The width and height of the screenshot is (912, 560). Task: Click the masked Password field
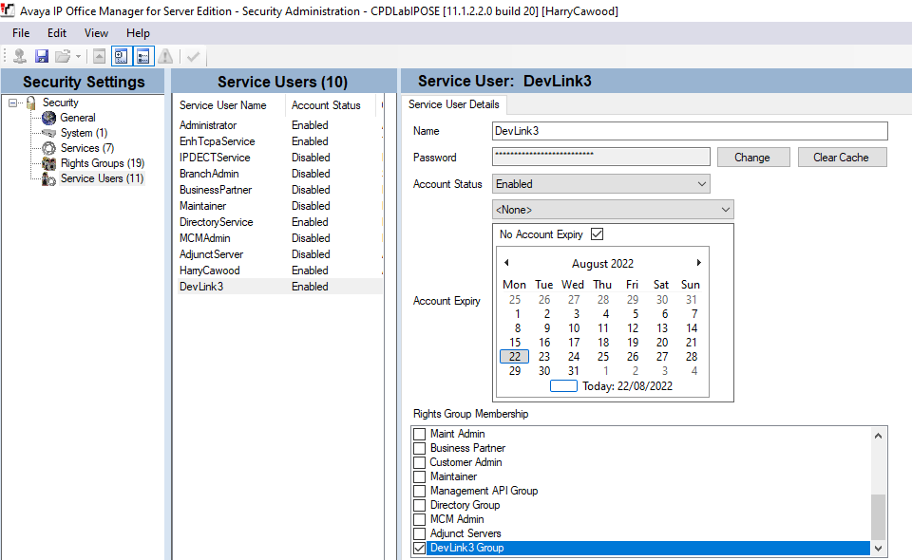[x=600, y=157]
